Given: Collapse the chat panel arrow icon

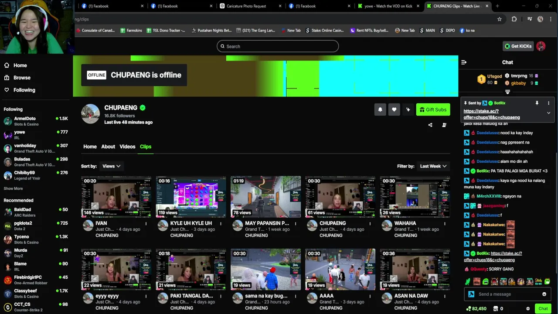Looking at the screenshot, I should [464, 62].
